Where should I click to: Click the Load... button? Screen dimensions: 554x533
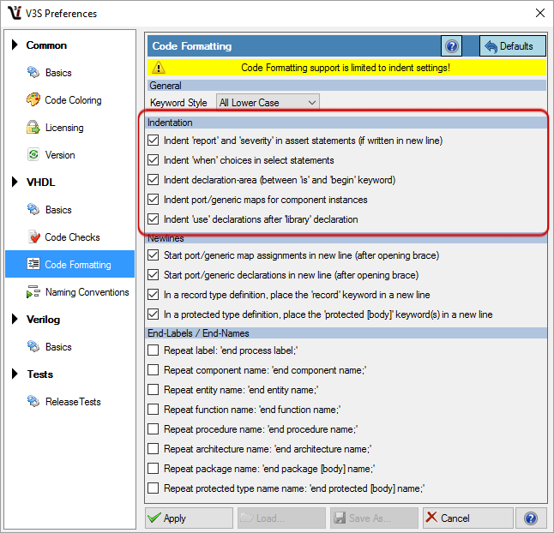click(x=281, y=518)
